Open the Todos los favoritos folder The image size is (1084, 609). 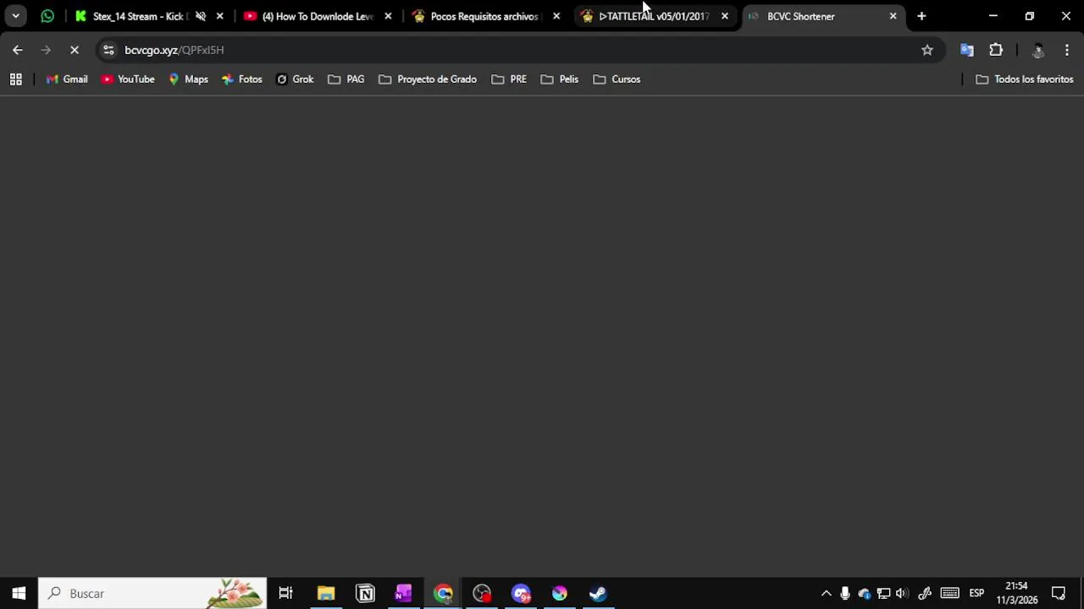click(1025, 79)
